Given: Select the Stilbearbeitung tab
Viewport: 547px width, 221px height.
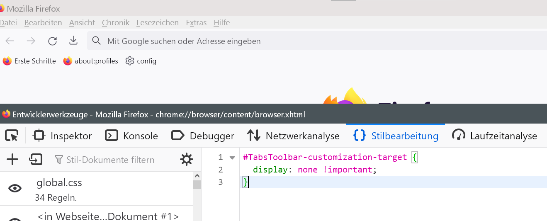Looking at the screenshot, I should pyautogui.click(x=396, y=136).
